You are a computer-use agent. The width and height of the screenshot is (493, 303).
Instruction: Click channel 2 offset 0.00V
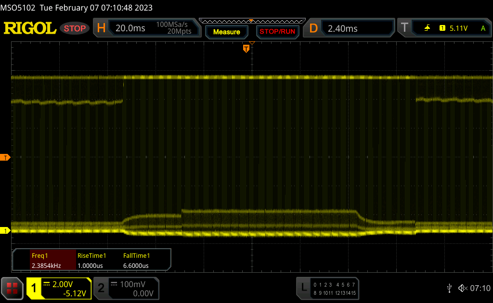(143, 293)
